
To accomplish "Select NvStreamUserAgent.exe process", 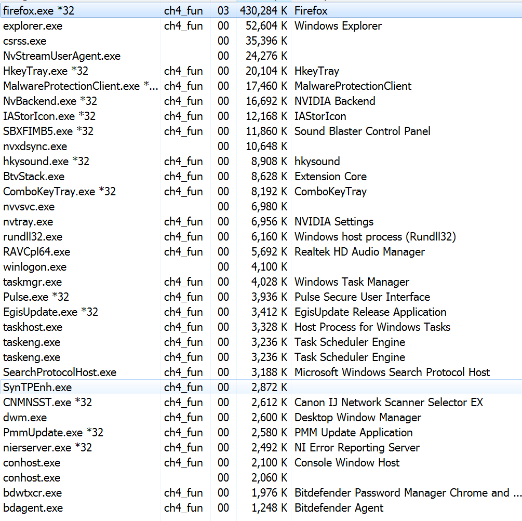I will 62,56.
